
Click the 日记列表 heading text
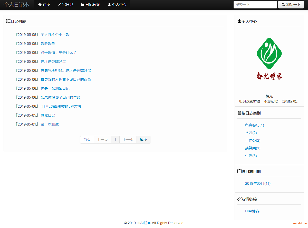click(18, 21)
